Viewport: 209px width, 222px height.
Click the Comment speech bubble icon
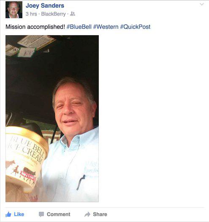tap(41, 214)
